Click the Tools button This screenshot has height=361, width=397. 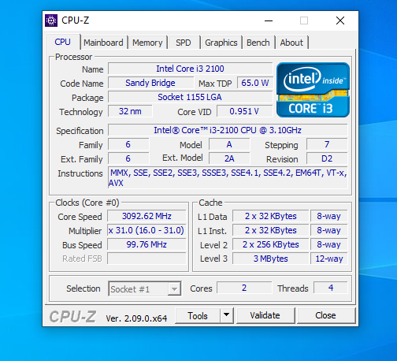pos(198,315)
